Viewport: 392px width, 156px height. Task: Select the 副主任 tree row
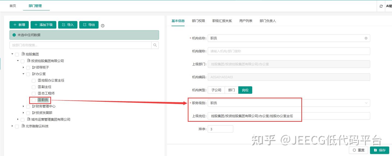[x=45, y=87]
